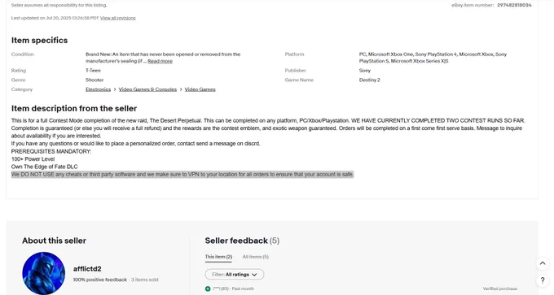Open the View all revisions link
The width and height of the screenshot is (554, 295).
tap(117, 18)
